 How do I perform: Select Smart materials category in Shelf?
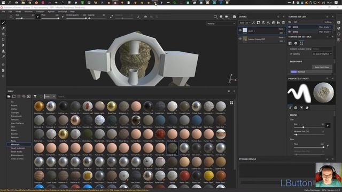18,148
